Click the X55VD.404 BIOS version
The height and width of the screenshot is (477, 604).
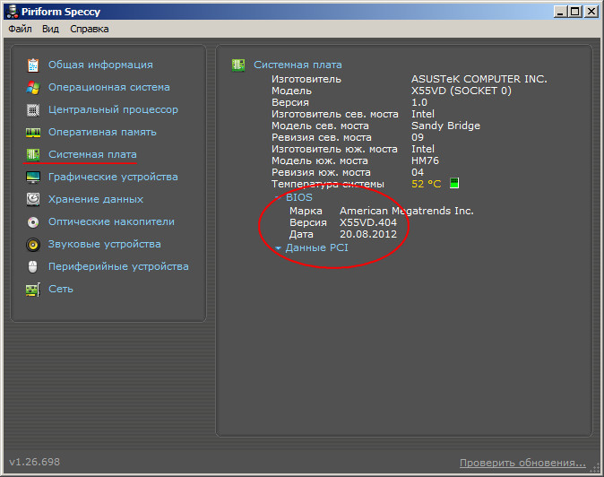point(368,222)
